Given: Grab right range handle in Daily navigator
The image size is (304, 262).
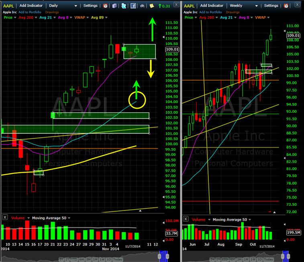Looking at the screenshot, I should (x=167, y=256).
